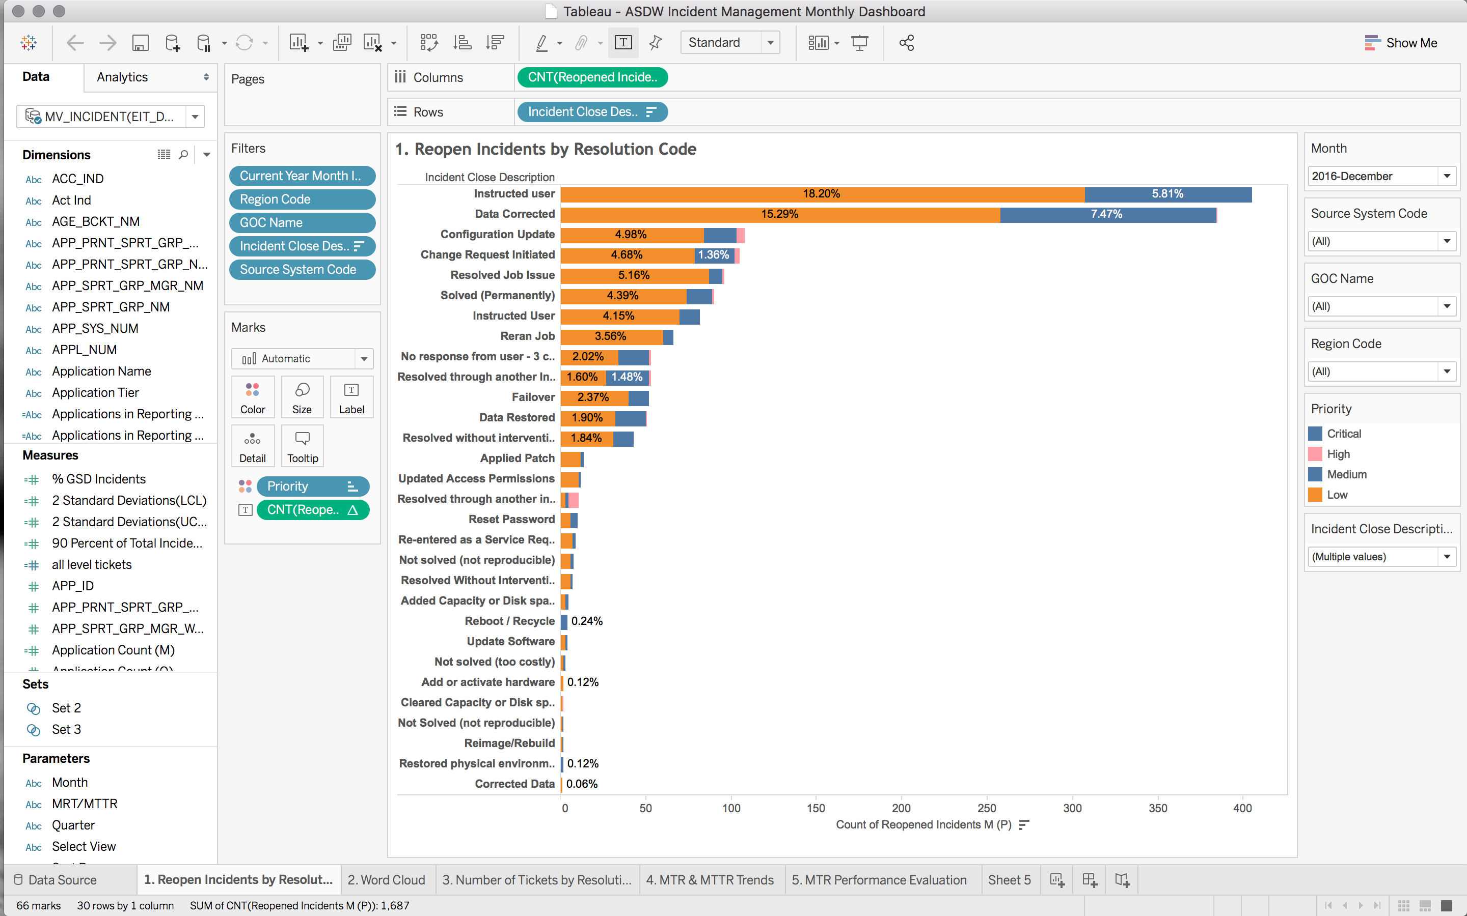The height and width of the screenshot is (916, 1467).
Task: Click the Group members paperclip icon
Action: 581,42
